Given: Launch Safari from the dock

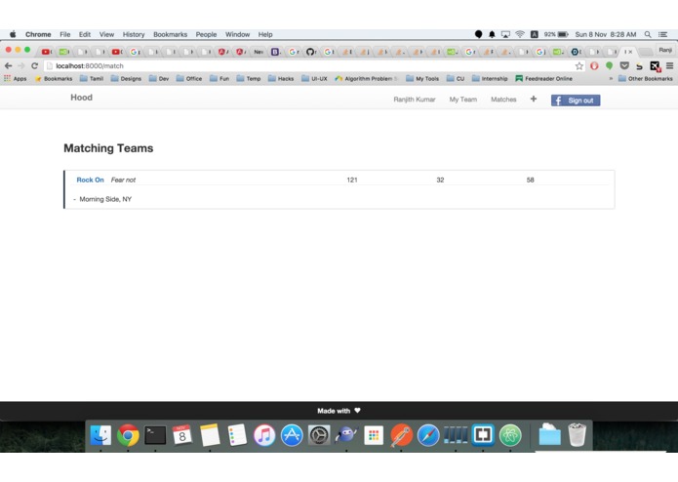Looking at the screenshot, I should point(428,435).
